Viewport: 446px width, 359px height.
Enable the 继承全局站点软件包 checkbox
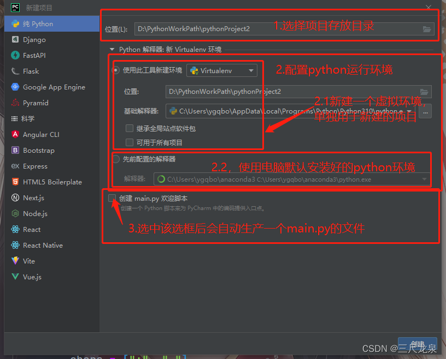pyautogui.click(x=130, y=128)
